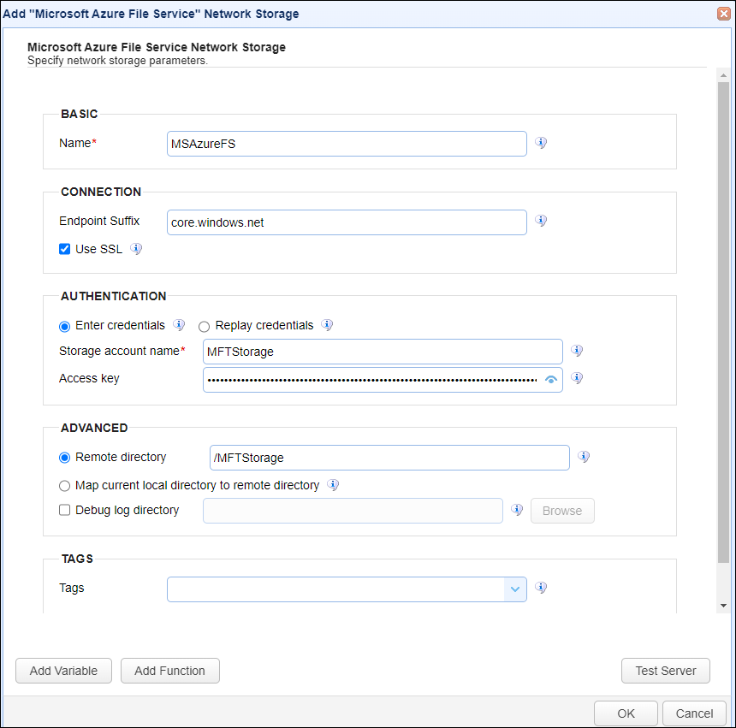Viewport: 736px width, 728px height.
Task: Click info icon next to Tags dropdown
Action: (x=541, y=588)
